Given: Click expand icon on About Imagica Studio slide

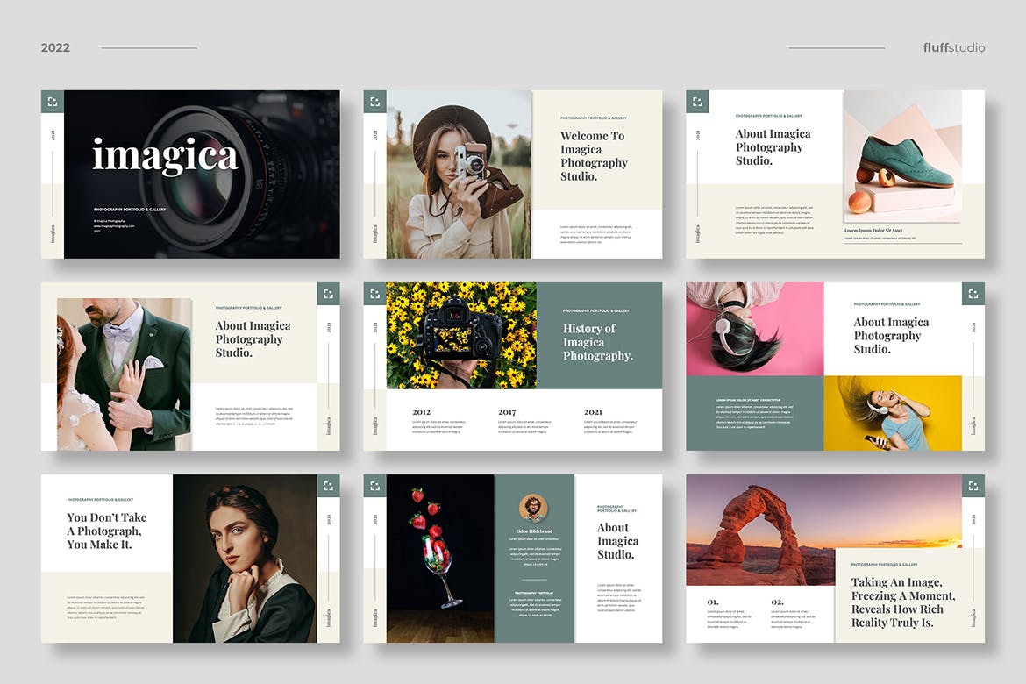Looking at the screenshot, I should pyautogui.click(x=374, y=484).
